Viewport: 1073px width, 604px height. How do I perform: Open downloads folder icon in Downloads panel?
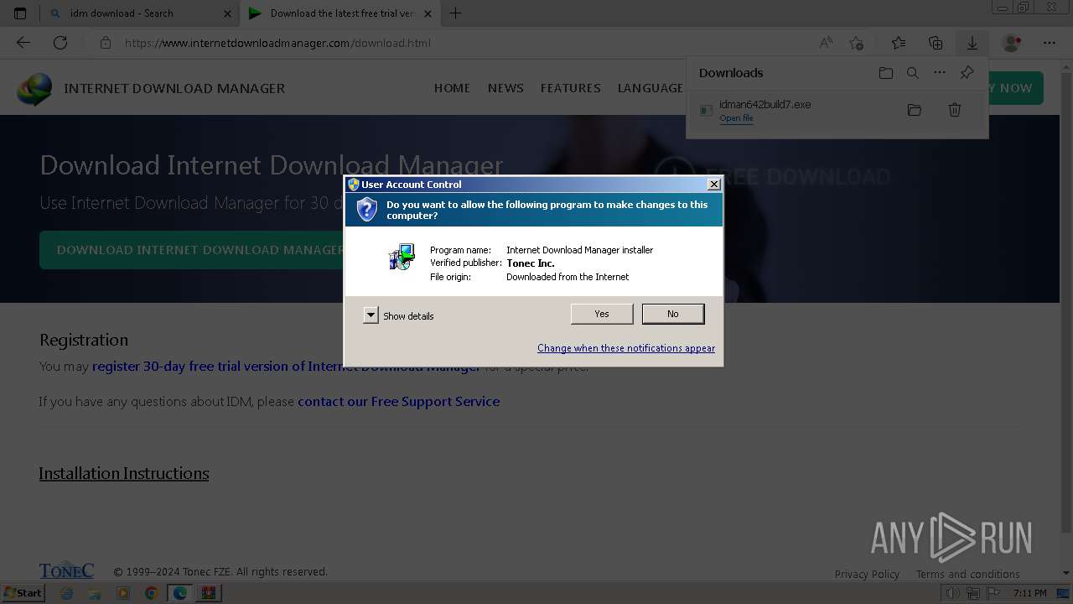pos(886,73)
